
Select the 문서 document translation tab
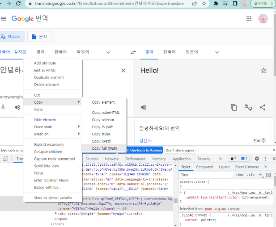pyautogui.click(x=40, y=37)
